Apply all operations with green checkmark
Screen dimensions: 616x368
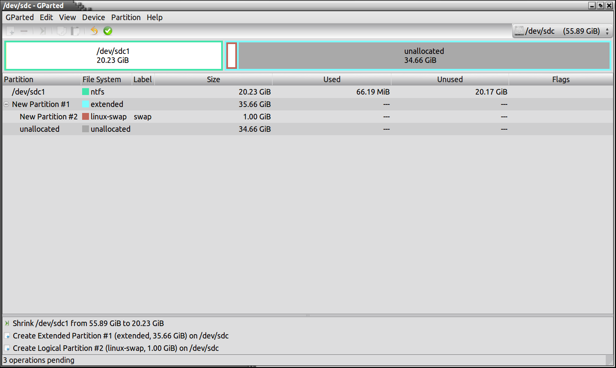[x=108, y=31]
